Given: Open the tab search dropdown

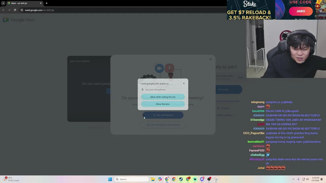Looking at the screenshot, I should pos(3,3).
